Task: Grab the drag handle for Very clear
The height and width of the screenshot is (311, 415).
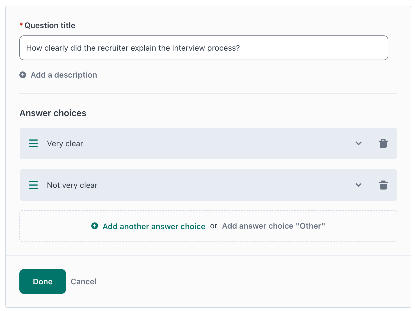Action: pos(33,143)
